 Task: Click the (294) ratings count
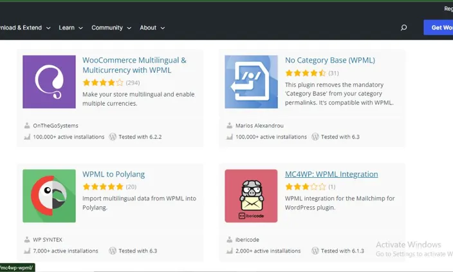(x=133, y=83)
